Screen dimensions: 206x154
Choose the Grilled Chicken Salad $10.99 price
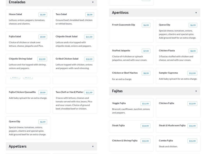tap(89, 59)
